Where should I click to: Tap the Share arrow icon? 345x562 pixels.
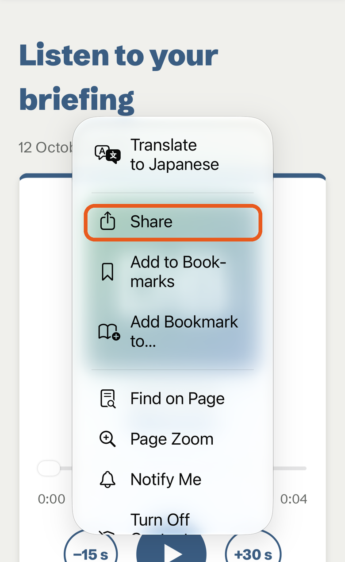point(107,221)
